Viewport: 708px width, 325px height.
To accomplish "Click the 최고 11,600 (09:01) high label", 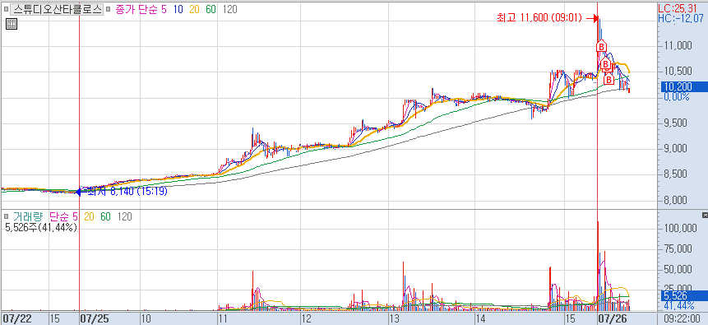I will tap(539, 18).
